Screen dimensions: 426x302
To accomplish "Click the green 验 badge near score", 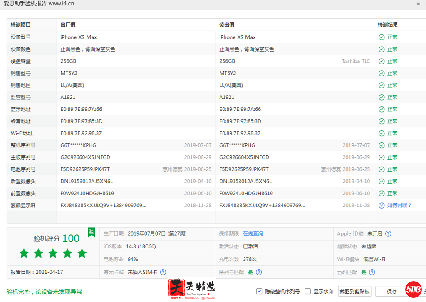I will [91, 232].
